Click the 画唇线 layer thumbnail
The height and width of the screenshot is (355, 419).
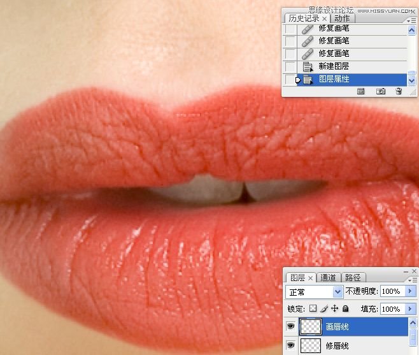pos(311,327)
